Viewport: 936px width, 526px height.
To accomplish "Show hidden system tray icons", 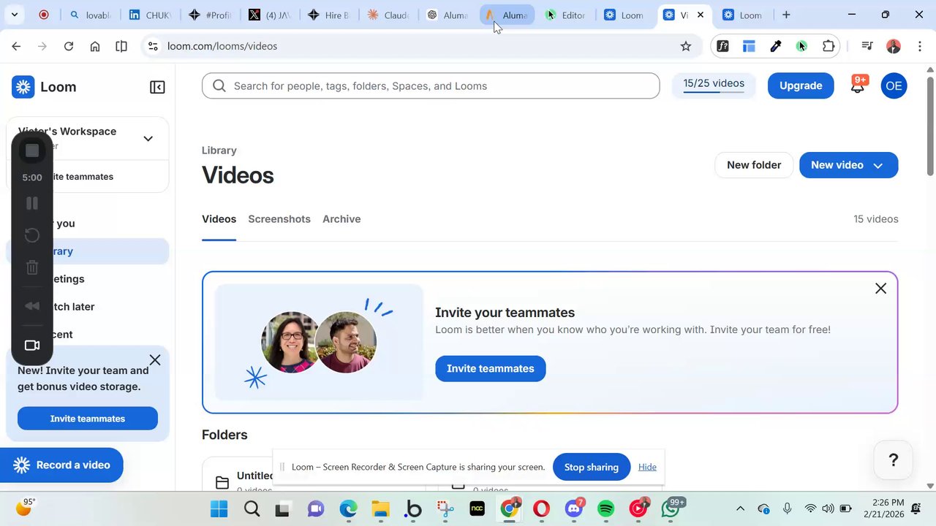I will (x=740, y=508).
